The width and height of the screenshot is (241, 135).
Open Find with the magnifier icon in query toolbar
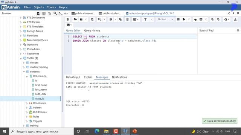click(99, 19)
